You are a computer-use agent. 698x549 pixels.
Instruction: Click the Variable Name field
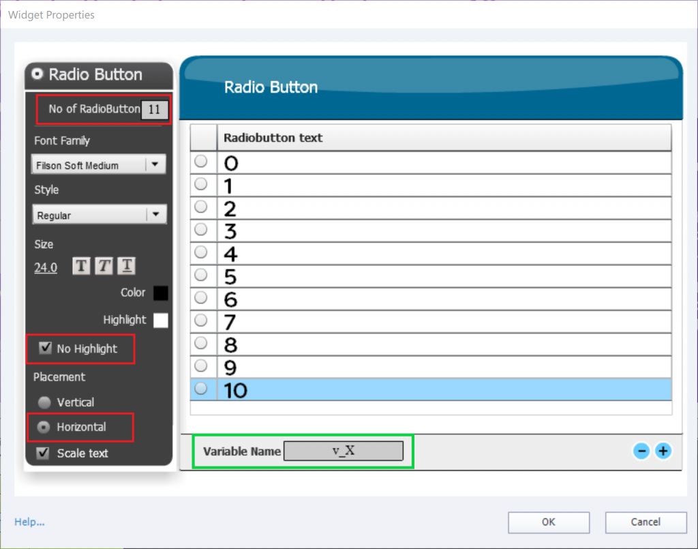click(344, 451)
